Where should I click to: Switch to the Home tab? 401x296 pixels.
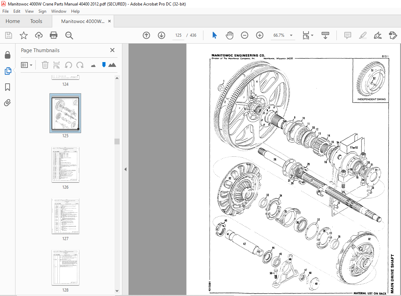click(13, 21)
